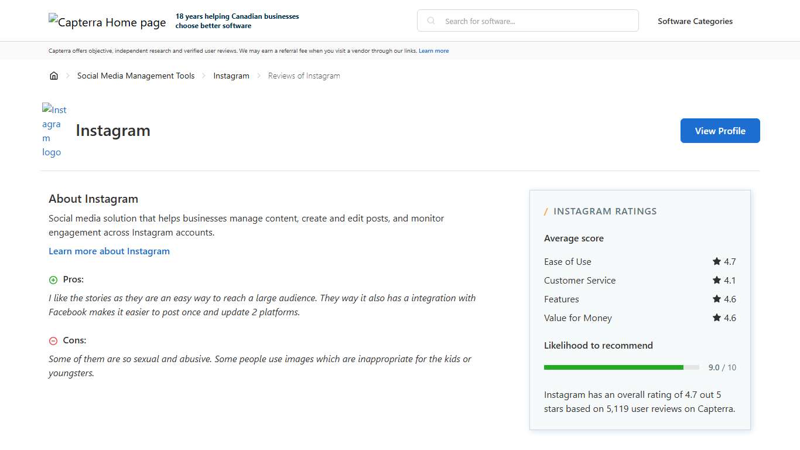Screen dimensions: 800x450
Task: Click the home icon in breadcrumb
Action: coord(54,76)
